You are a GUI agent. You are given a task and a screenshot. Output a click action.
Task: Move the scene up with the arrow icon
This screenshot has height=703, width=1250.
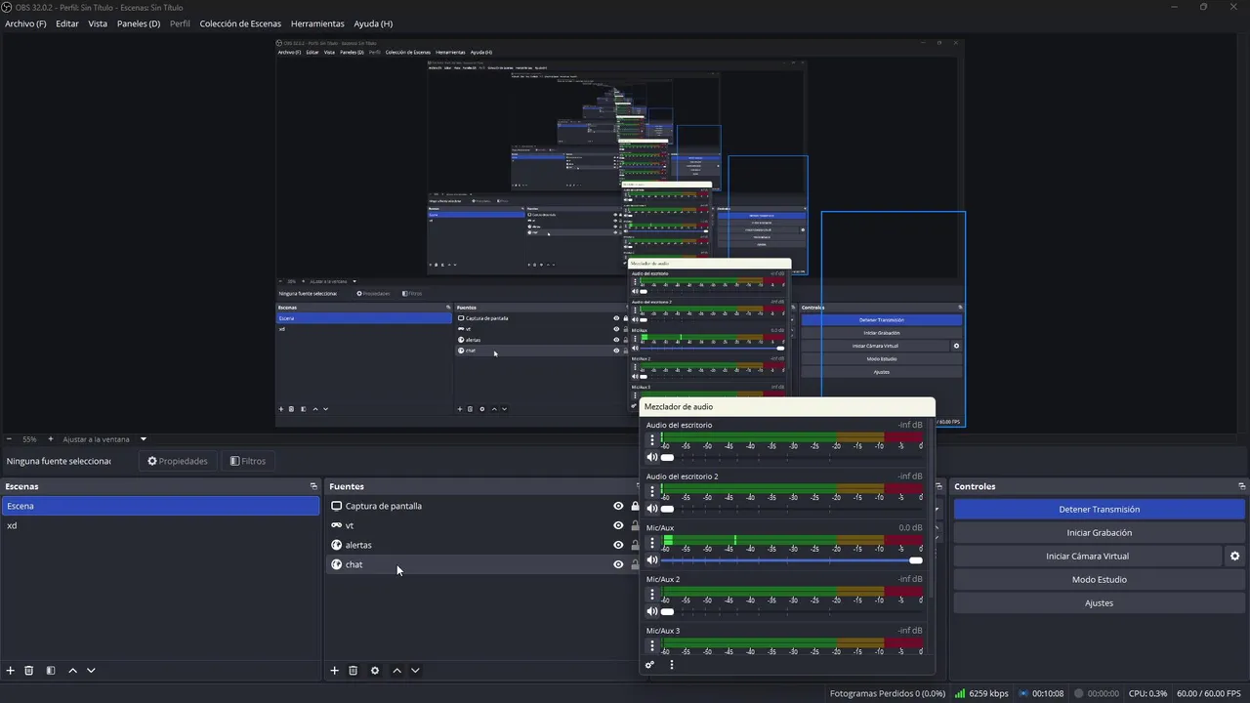(x=72, y=671)
